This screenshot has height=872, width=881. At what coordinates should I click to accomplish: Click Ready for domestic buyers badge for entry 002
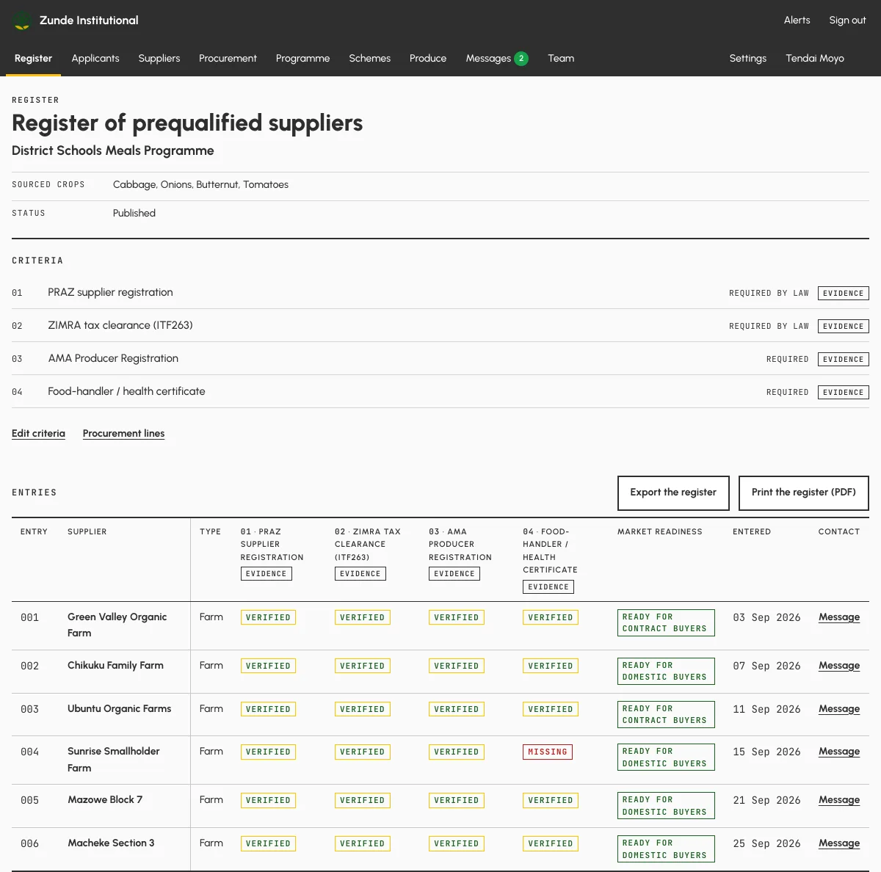click(x=666, y=672)
